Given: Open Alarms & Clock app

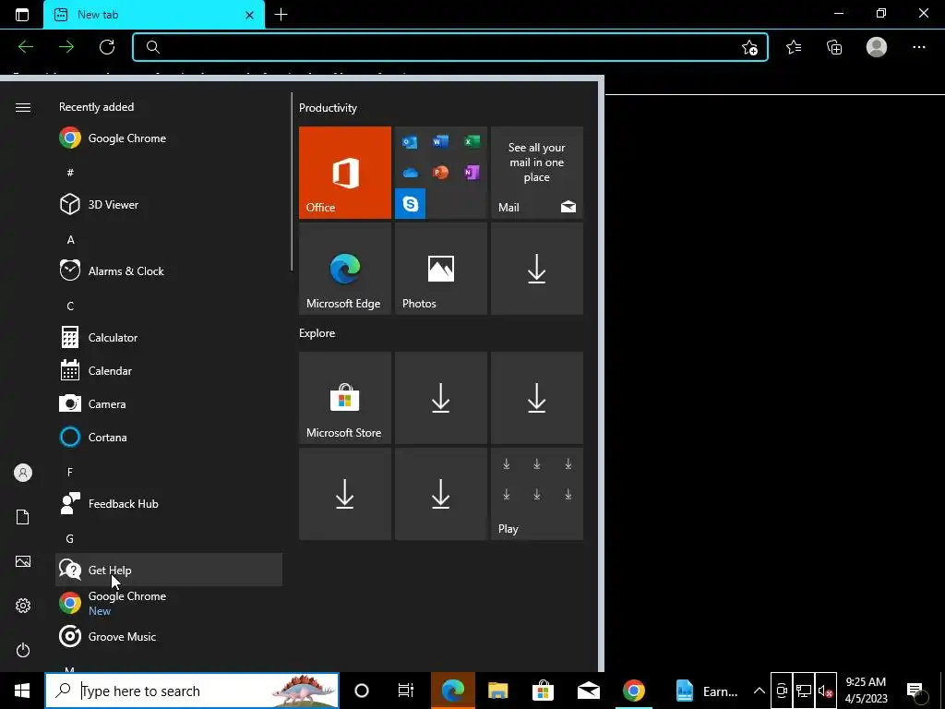Looking at the screenshot, I should (169, 270).
